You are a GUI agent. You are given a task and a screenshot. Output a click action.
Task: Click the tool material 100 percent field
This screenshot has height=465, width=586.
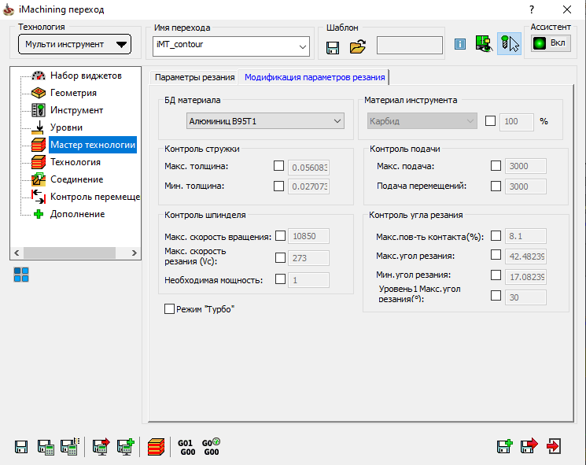click(517, 121)
